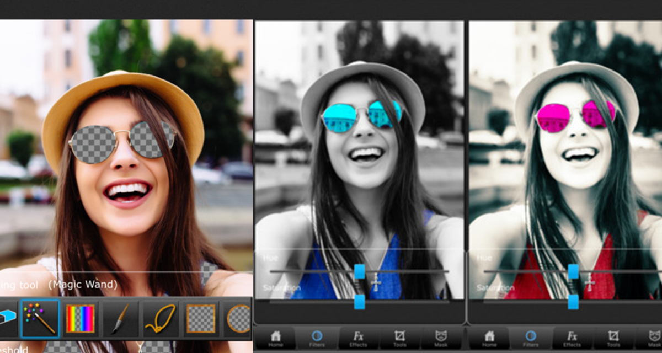This screenshot has height=353, width=662.
Task: Switch to Filters in the blue-sunglasses panel
Action: [x=317, y=339]
